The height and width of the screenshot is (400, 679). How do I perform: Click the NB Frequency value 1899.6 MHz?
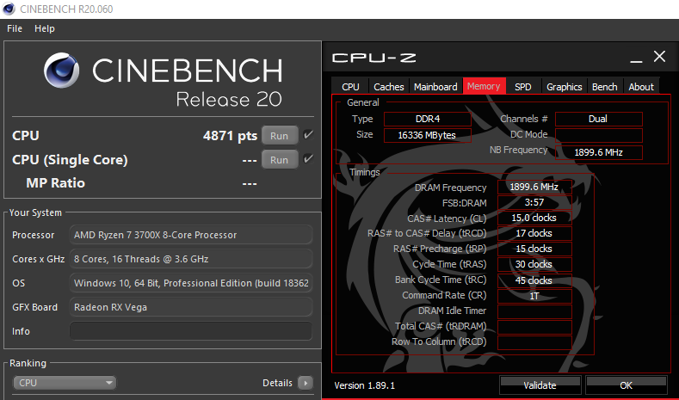pyautogui.click(x=598, y=152)
